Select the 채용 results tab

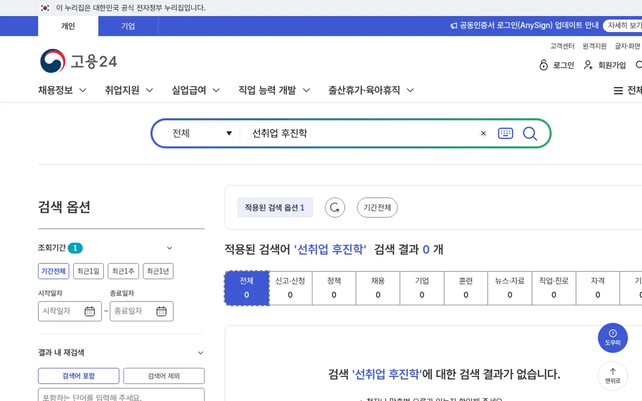click(x=378, y=288)
